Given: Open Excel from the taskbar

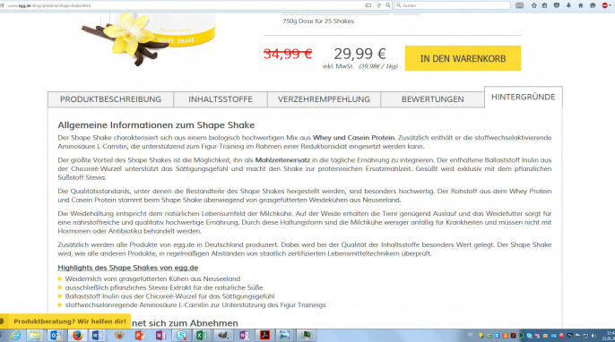Looking at the screenshot, I should click(x=202, y=336).
